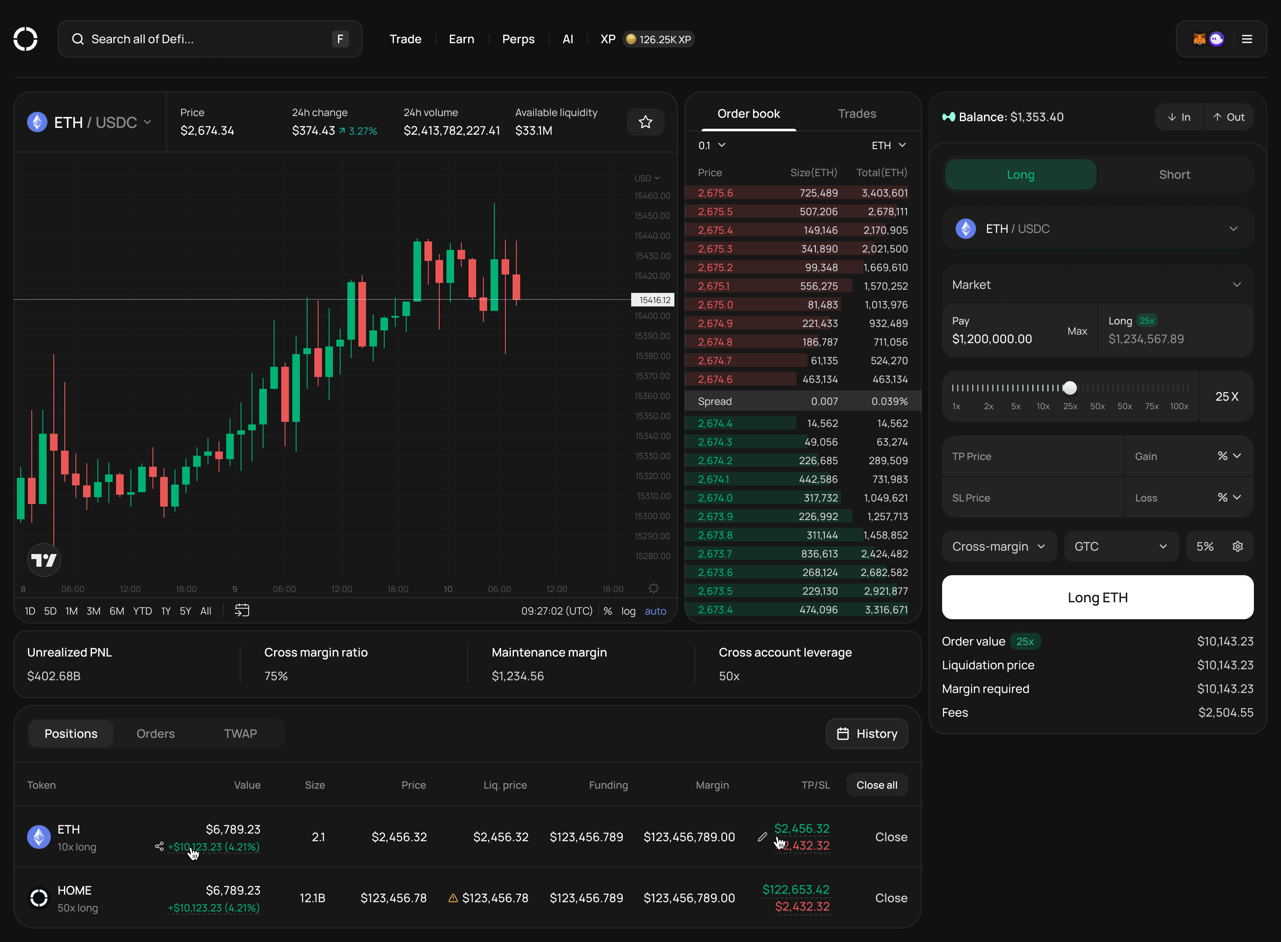Expand the Cross-margin dropdown
This screenshot has width=1281, height=942.
(x=999, y=546)
